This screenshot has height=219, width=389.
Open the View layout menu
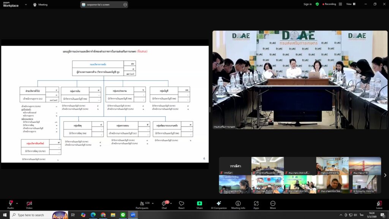click(x=351, y=4)
